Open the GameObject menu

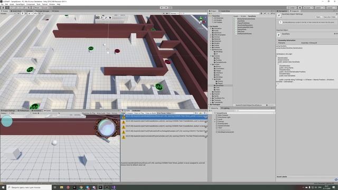[20, 4]
